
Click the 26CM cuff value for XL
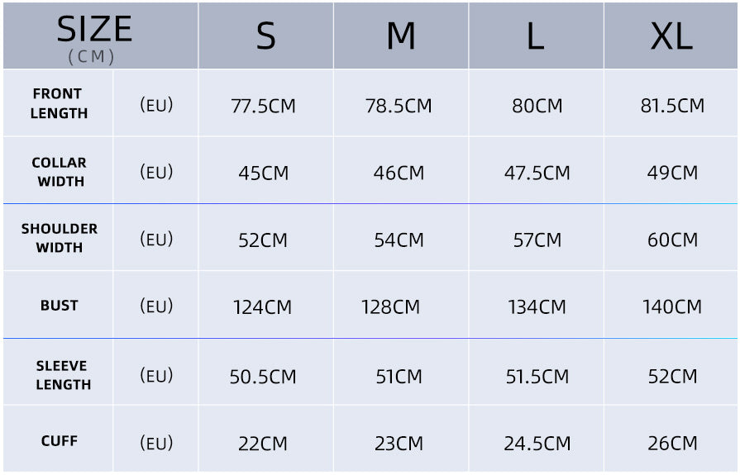point(672,443)
